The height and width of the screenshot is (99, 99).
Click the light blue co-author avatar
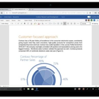coord(94,20)
